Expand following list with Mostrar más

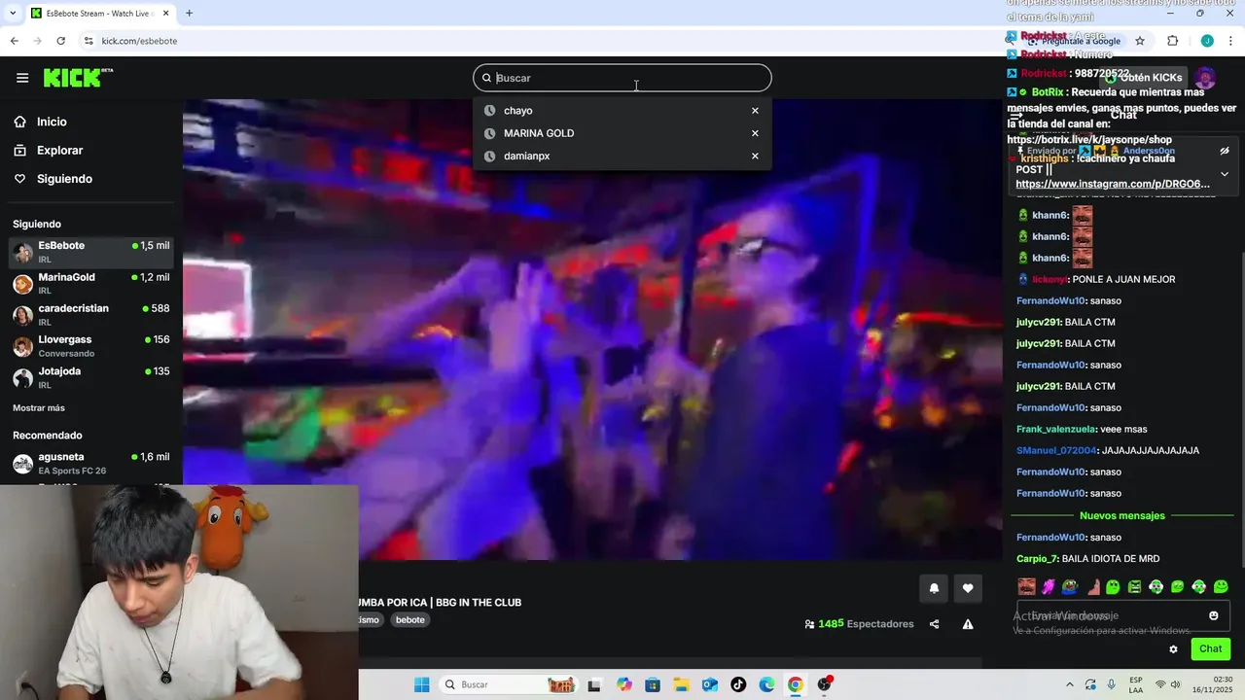click(39, 408)
